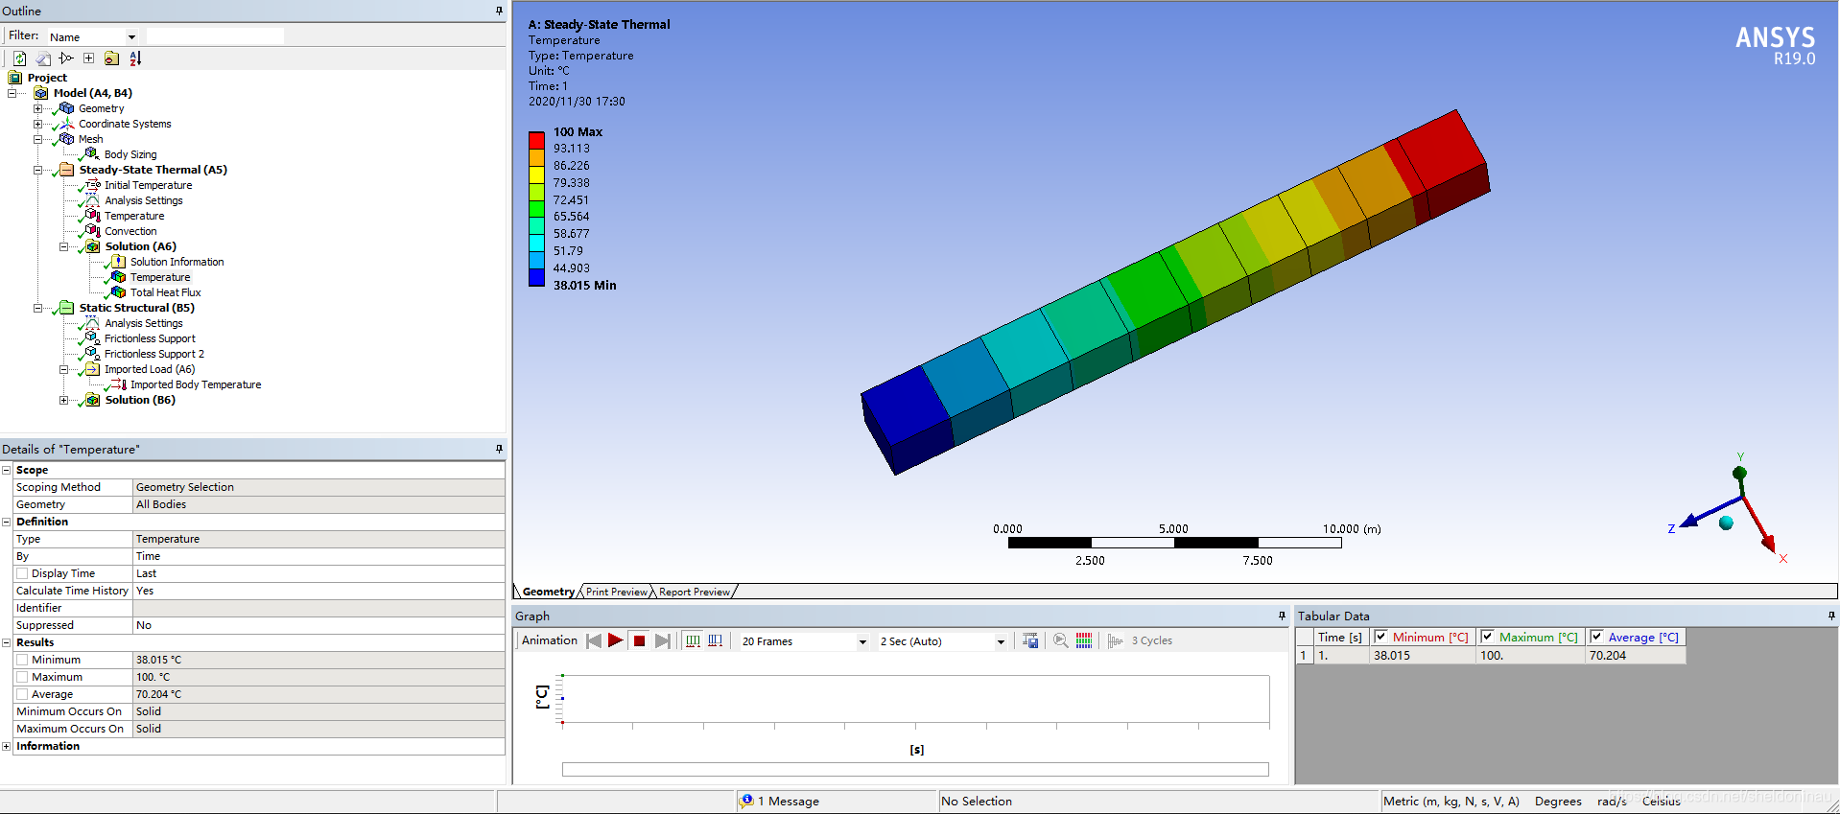
Task: Toggle the Minimum column checkbox in Tabular Data
Action: tap(1380, 637)
